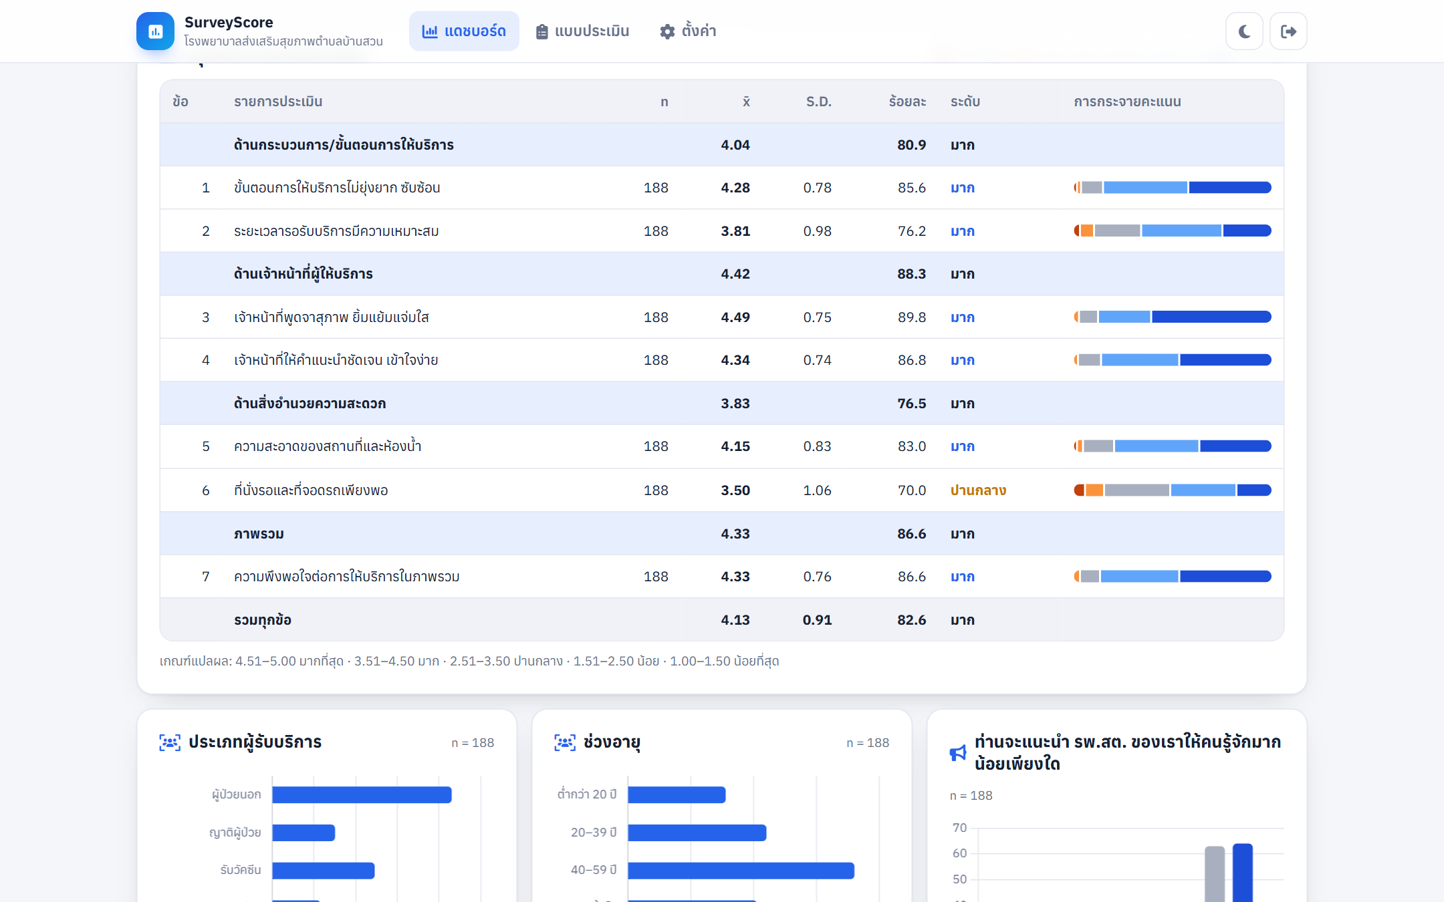
Task: Click score distribution bar for item 1
Action: point(1173,188)
